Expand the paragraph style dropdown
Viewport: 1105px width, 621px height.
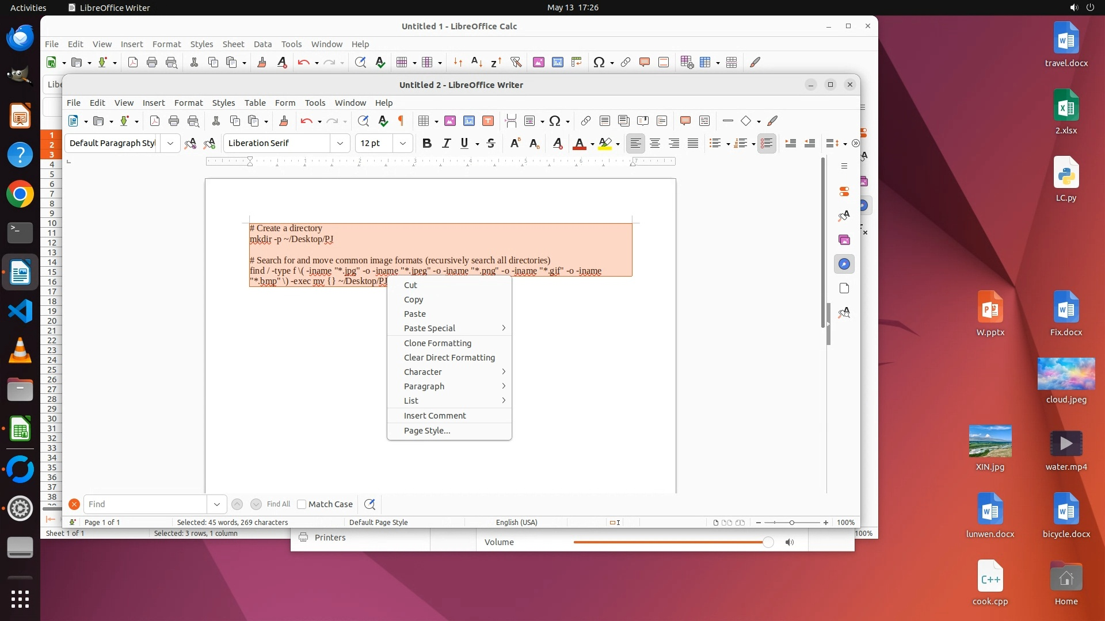click(170, 143)
